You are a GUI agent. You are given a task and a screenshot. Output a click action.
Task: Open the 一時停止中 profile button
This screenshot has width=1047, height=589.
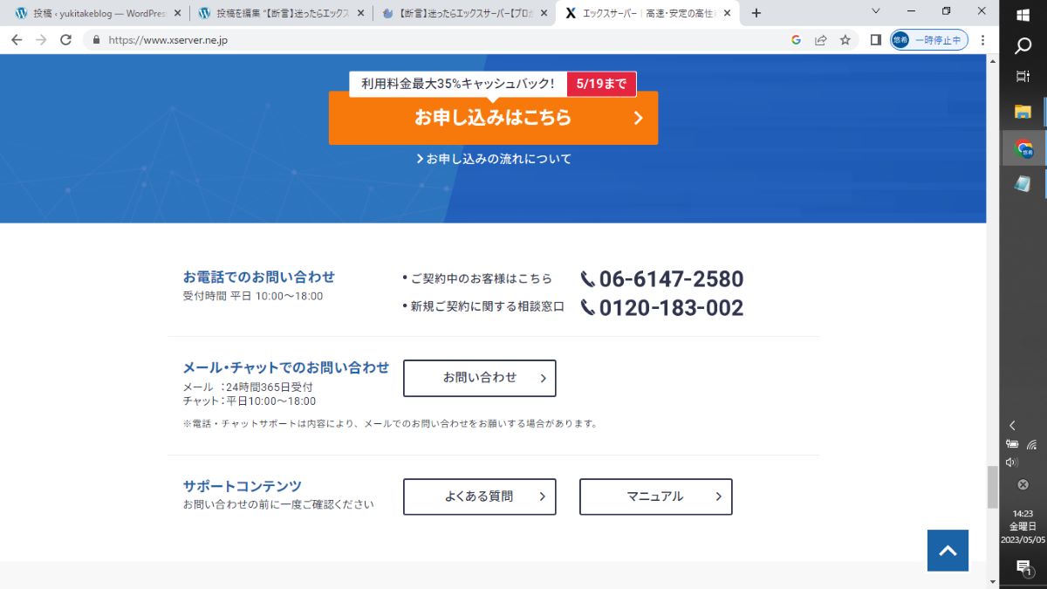point(929,40)
